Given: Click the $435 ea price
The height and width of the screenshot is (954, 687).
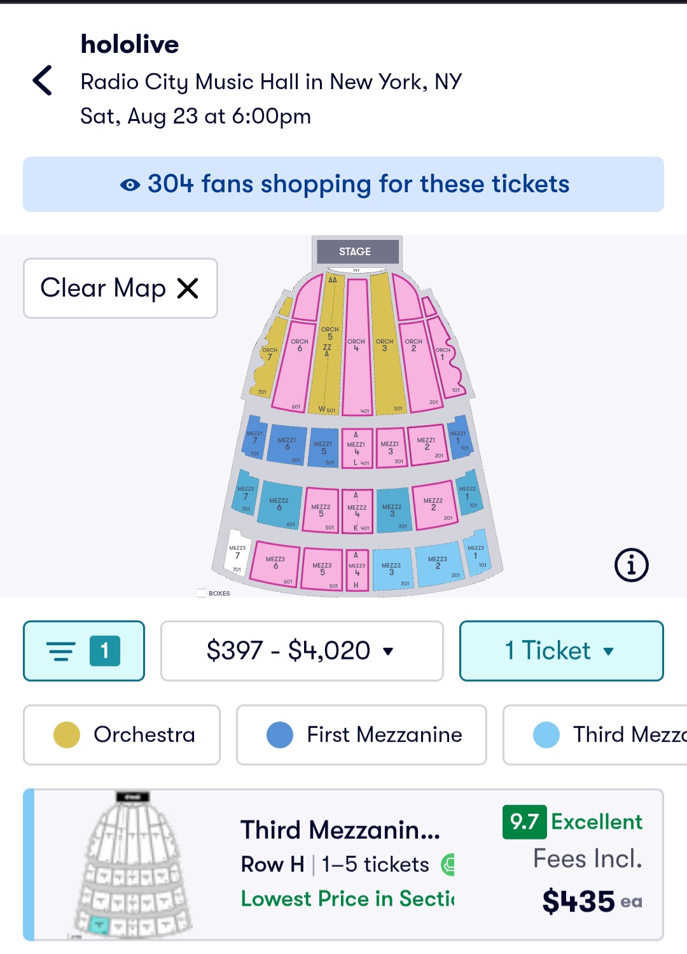Looking at the screenshot, I should tap(592, 901).
